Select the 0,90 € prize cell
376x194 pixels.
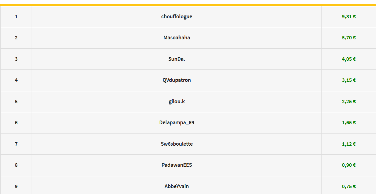coord(349,165)
